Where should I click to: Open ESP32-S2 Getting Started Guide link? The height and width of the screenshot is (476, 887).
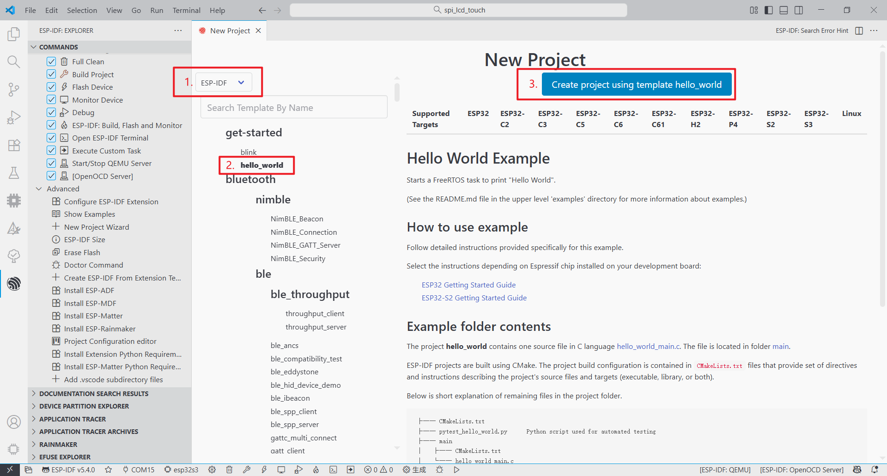(474, 298)
